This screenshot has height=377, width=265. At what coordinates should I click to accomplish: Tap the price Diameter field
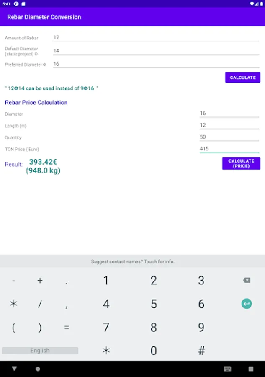click(x=229, y=113)
